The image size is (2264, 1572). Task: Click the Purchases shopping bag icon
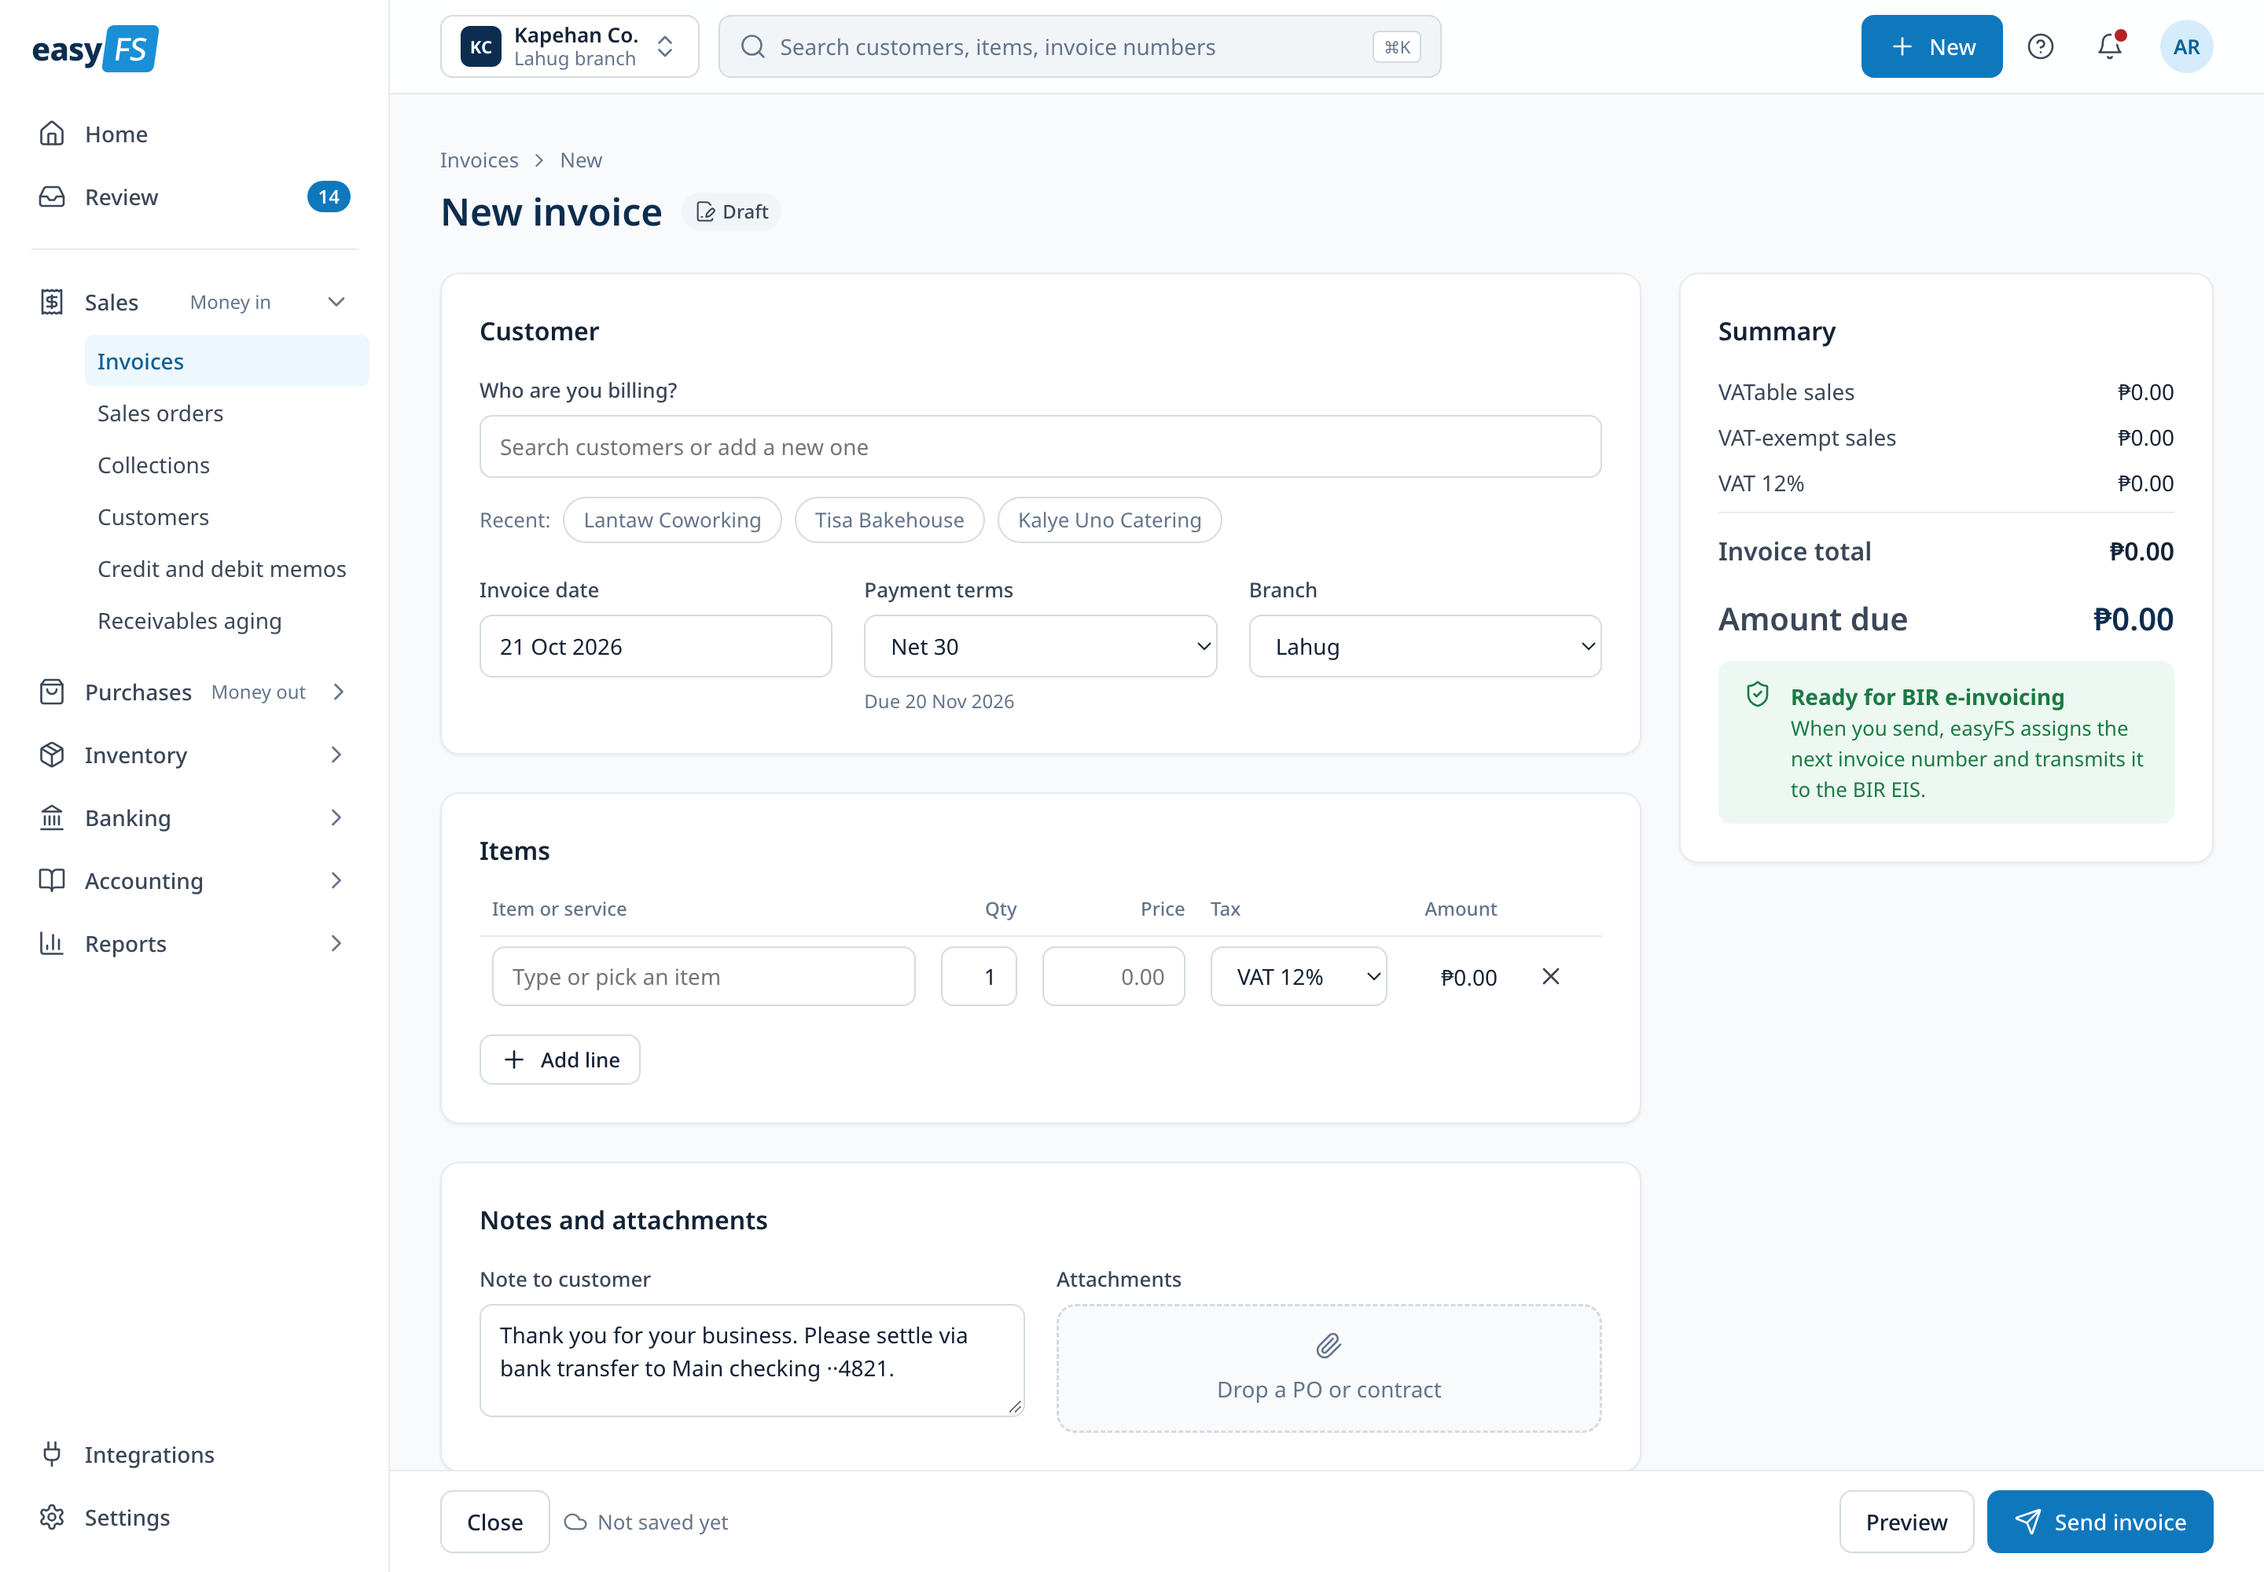(x=52, y=692)
